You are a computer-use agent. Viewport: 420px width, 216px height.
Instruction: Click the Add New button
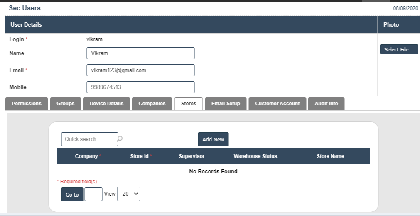click(x=213, y=140)
